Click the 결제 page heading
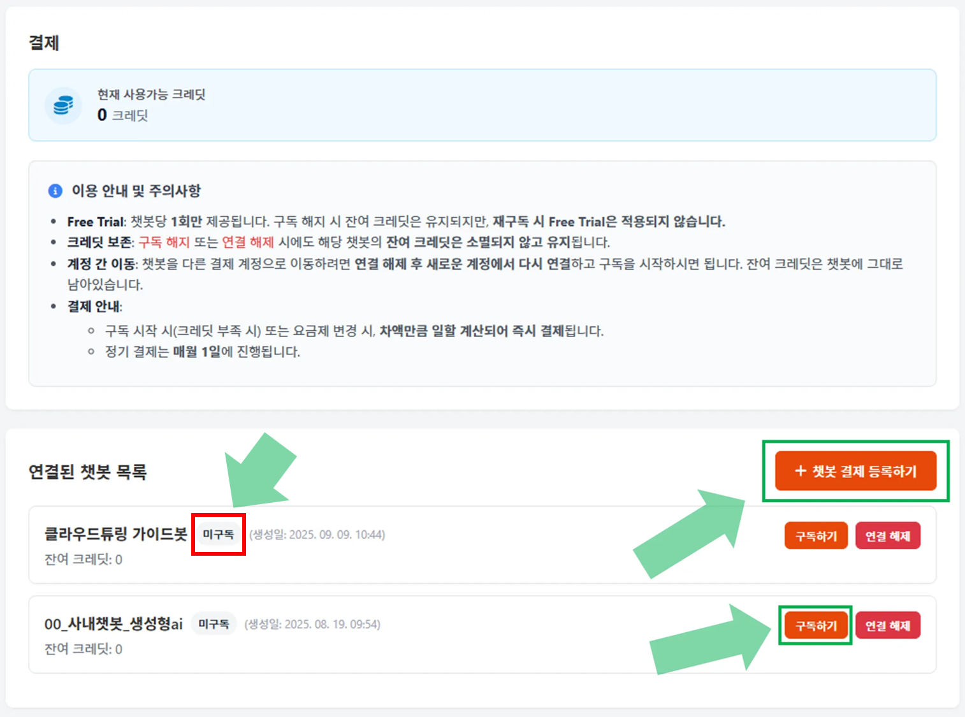This screenshot has width=965, height=717. [44, 43]
